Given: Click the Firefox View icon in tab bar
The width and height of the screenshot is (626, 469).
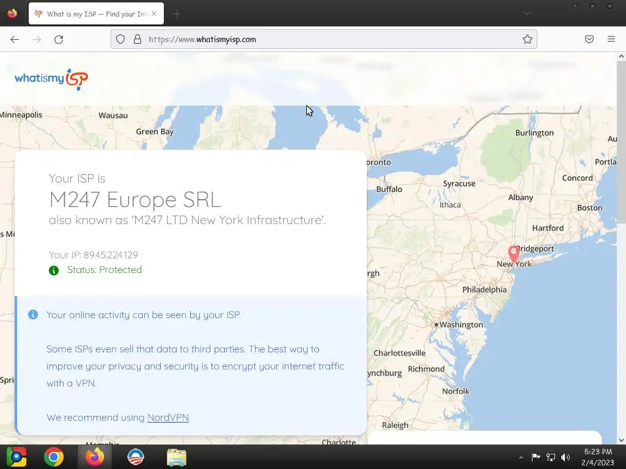Looking at the screenshot, I should (x=12, y=13).
